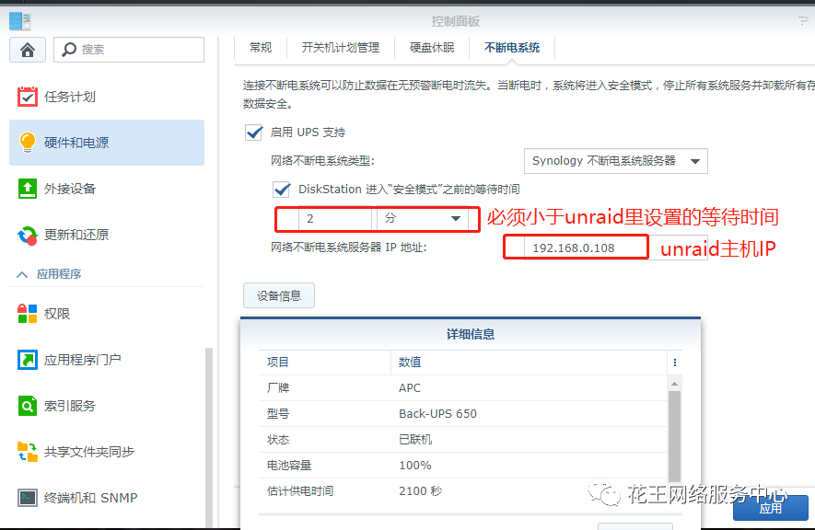Image resolution: width=815 pixels, height=530 pixels.
Task: Click 设备信息 button
Action: tap(279, 295)
